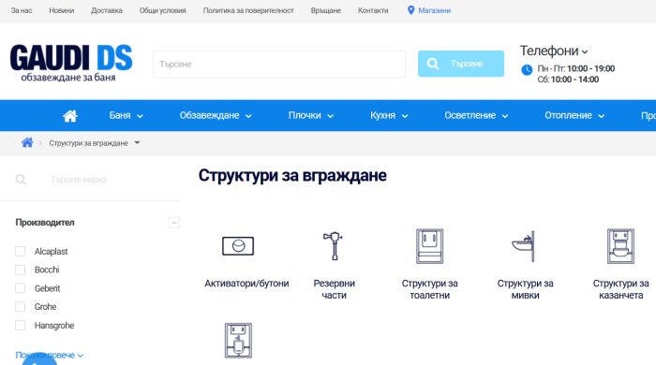The image size is (656, 365).
Task: Check the Geberit manufacturer filter
Action: tap(20, 288)
